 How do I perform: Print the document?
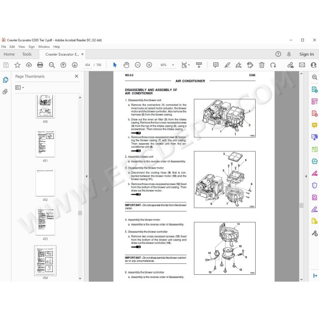point(40,65)
